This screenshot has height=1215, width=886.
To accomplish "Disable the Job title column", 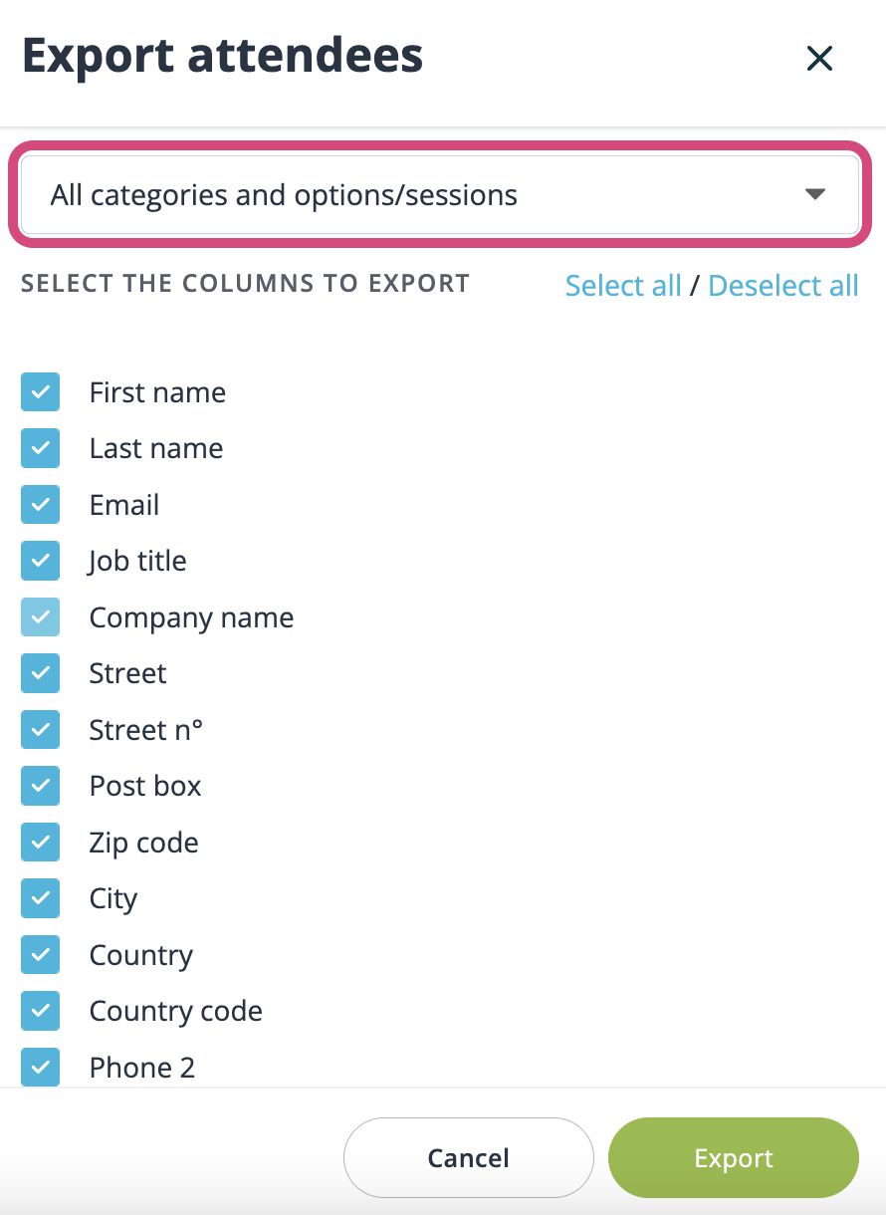I will 40,561.
